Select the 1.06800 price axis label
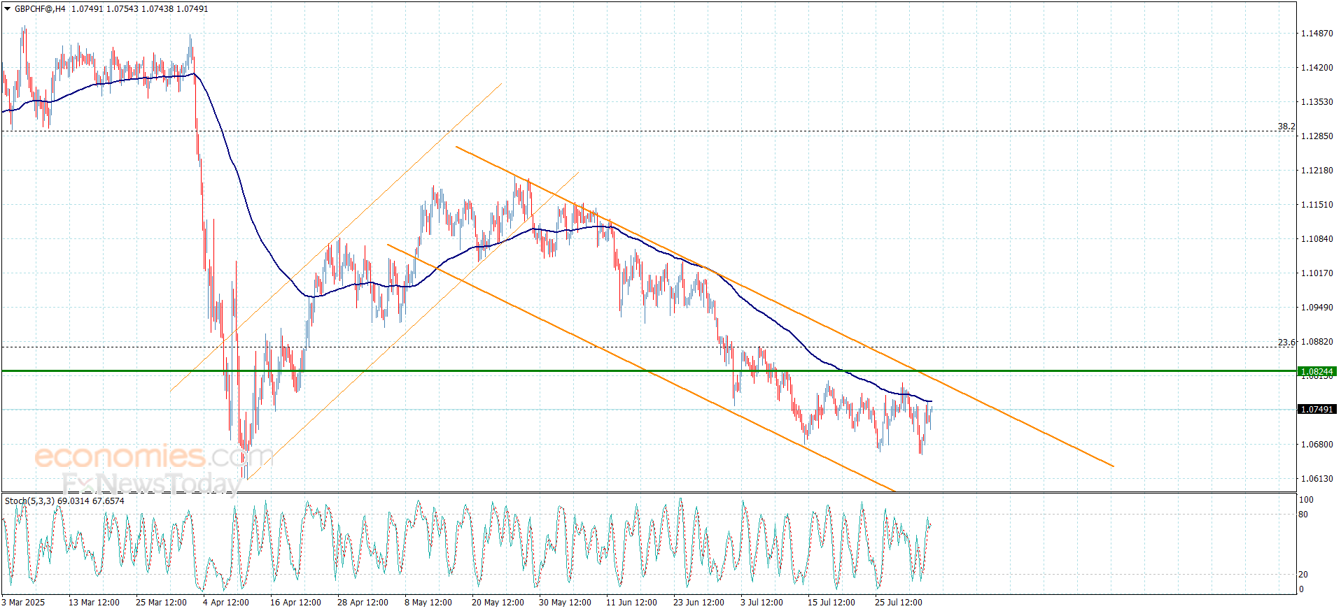1341x611 pixels. click(x=1317, y=445)
